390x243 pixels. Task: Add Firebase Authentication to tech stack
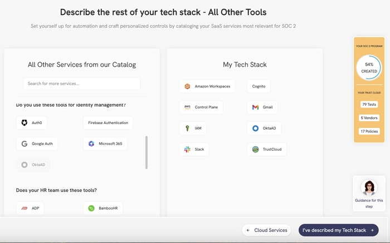[x=108, y=123]
